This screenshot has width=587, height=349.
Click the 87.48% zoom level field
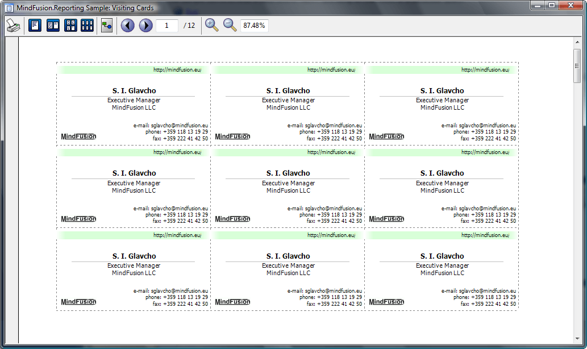click(x=254, y=26)
